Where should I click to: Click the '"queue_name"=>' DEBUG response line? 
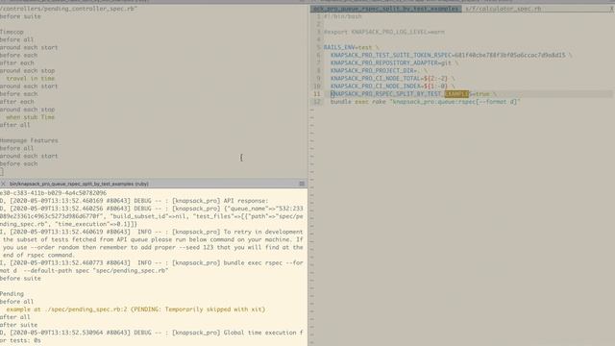(152, 209)
